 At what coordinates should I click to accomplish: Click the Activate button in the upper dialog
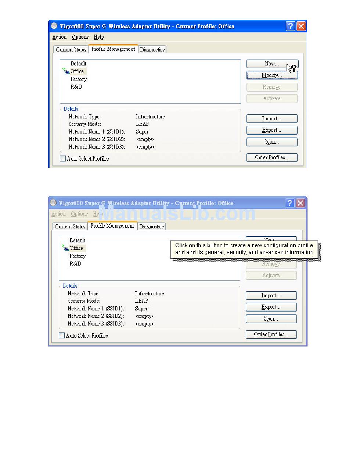(x=272, y=99)
